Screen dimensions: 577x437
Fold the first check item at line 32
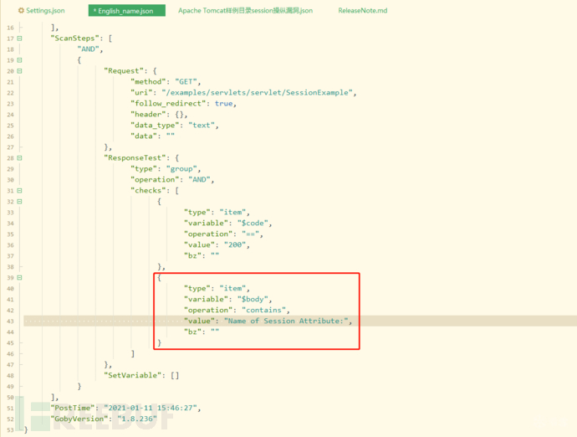(x=19, y=201)
